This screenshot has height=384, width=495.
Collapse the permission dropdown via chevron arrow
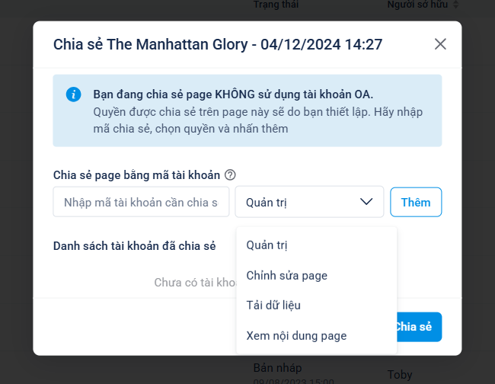[x=366, y=202]
